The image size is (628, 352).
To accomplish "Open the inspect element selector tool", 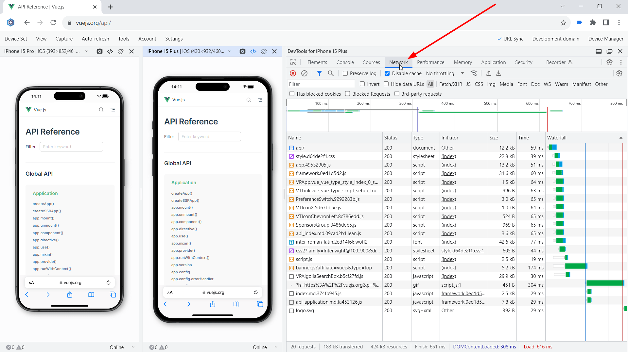I will (x=293, y=62).
